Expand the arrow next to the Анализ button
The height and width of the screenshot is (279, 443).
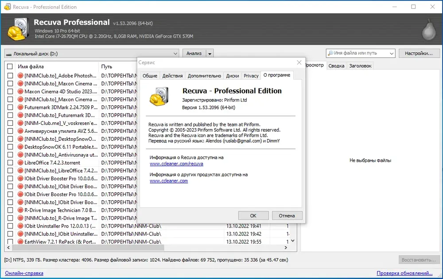pos(210,54)
